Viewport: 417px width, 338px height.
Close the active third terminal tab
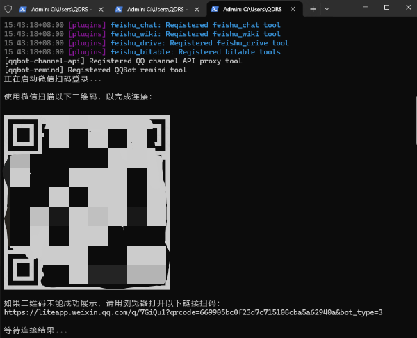[x=294, y=9]
